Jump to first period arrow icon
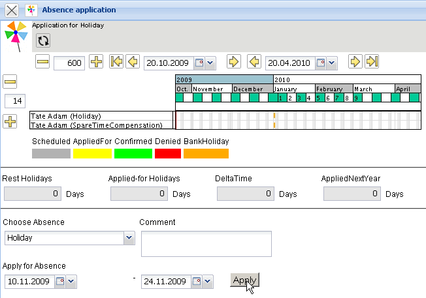This screenshot has width=426, height=298. pos(116,62)
